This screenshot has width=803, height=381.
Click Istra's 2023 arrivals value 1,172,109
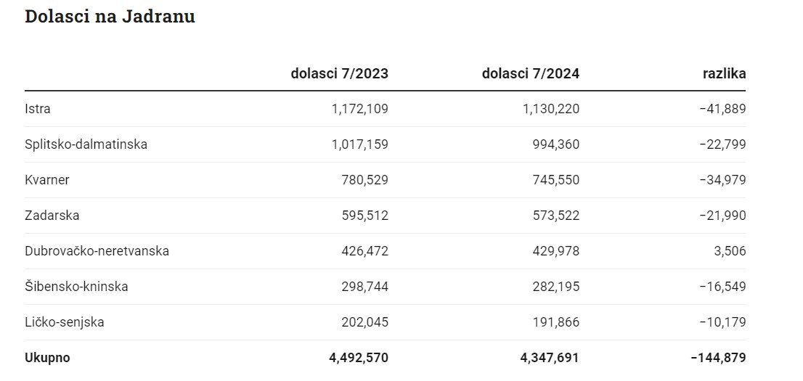(x=359, y=109)
